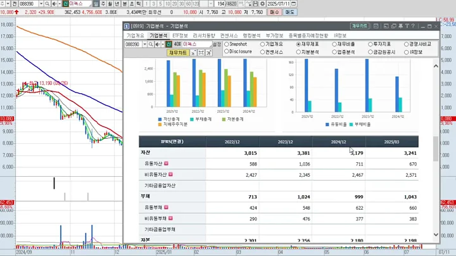Click the third arrow icon beside yellow 재무차트
The image size is (456, 256).
point(209,53)
